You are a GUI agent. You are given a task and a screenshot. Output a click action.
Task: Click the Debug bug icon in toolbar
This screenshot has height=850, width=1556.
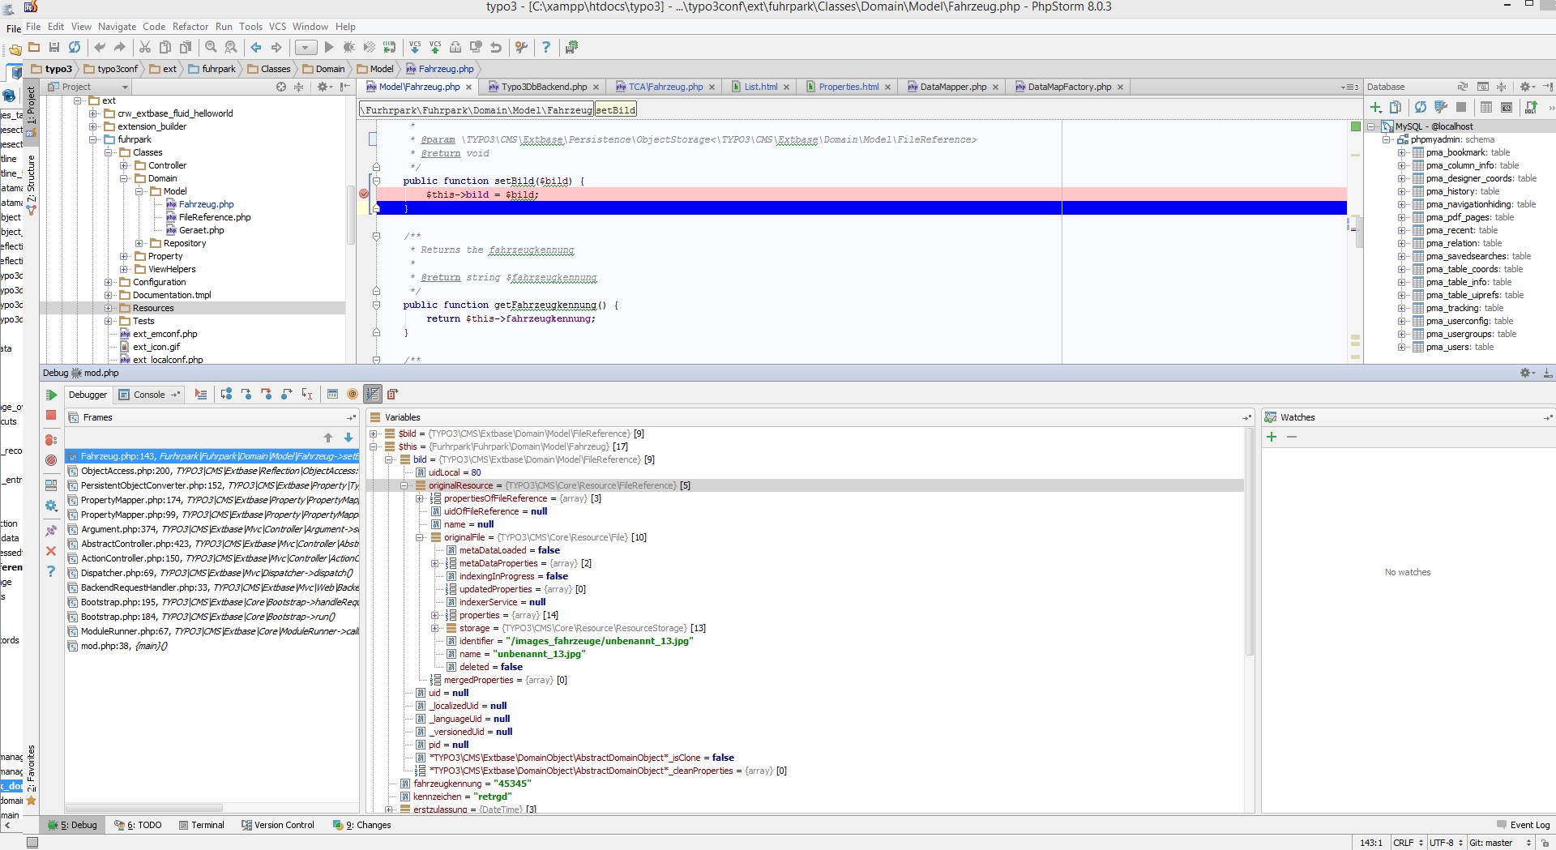point(349,47)
